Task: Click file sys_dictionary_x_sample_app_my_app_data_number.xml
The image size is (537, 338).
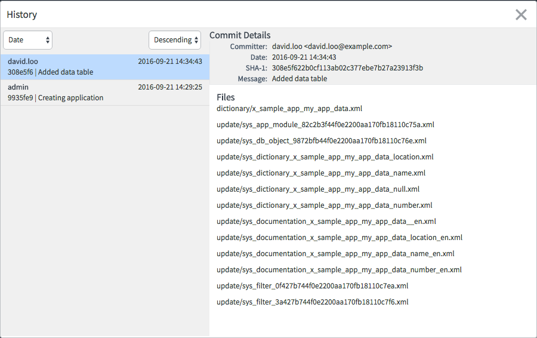Action: [x=325, y=205]
